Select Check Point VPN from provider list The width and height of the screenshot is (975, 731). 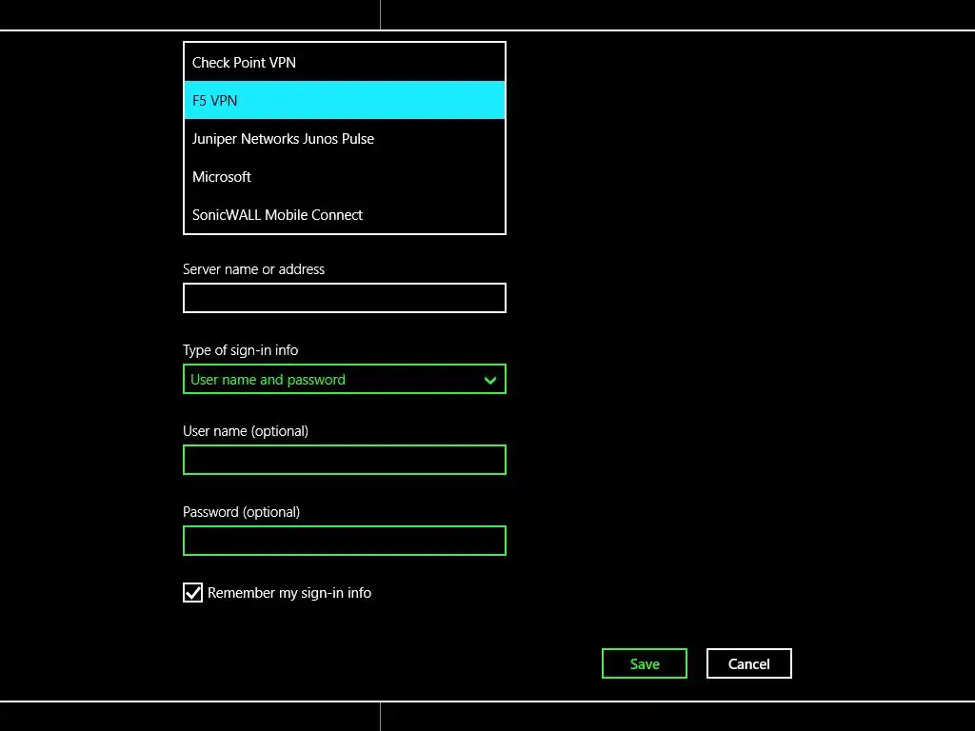[345, 62]
